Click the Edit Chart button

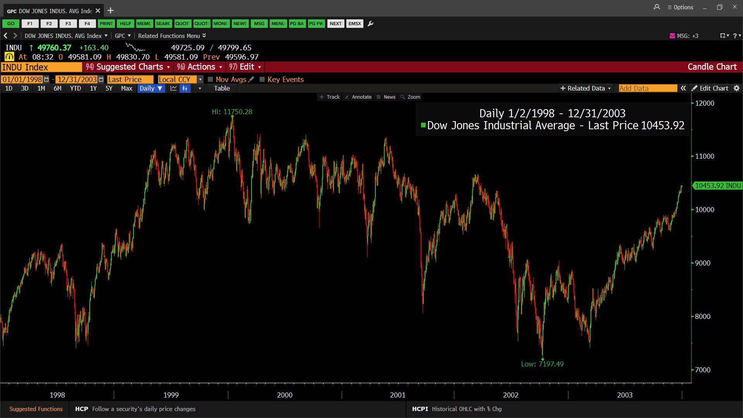pos(710,88)
